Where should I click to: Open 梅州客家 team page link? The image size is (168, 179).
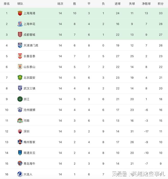(x=29, y=142)
